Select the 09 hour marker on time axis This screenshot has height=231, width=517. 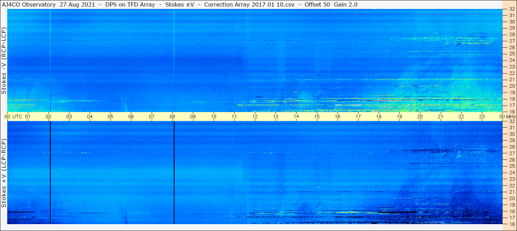(193, 117)
